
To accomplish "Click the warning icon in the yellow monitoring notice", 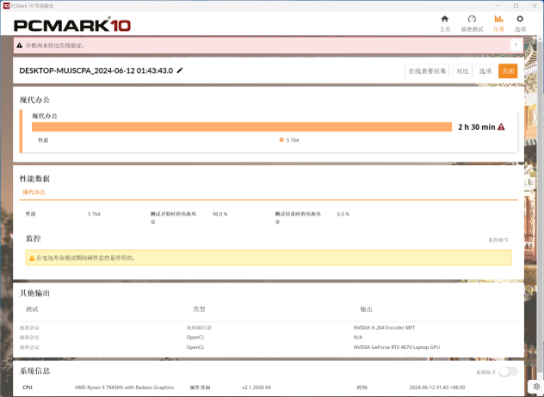I will 32,258.
